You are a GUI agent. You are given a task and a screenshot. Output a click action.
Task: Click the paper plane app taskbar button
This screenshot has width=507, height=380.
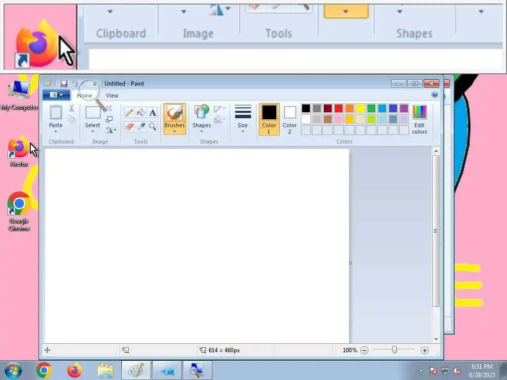click(167, 370)
